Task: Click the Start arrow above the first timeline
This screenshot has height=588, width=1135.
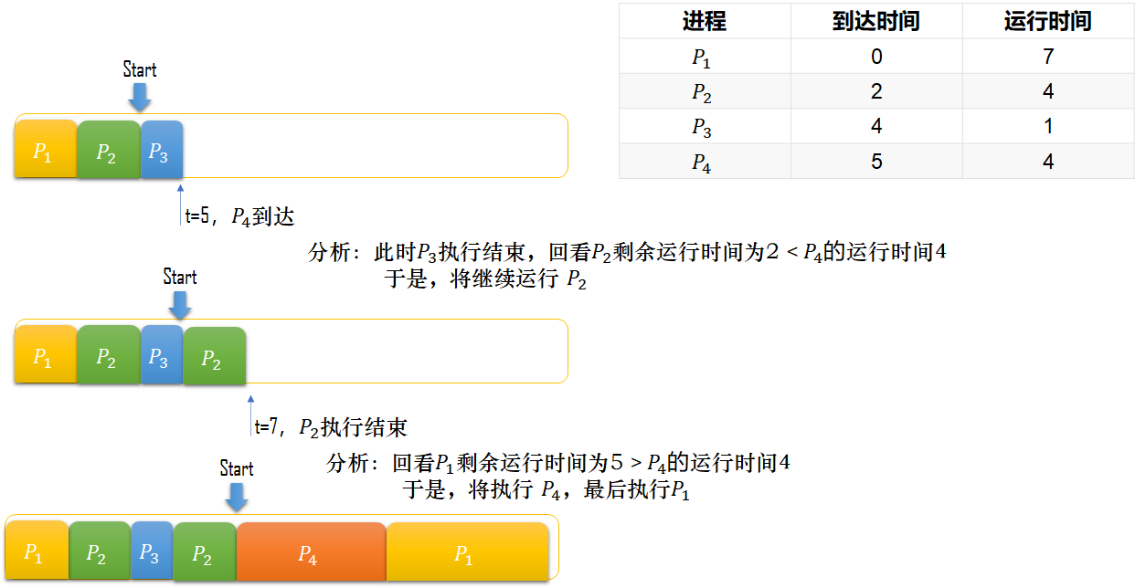Action: [140, 91]
